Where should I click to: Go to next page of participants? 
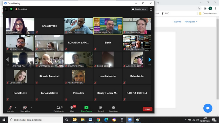150,60
